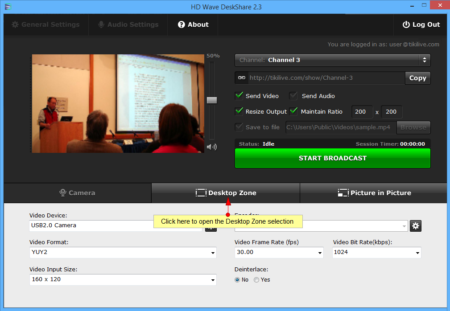Switch to the Desktop Zone tab
The height and width of the screenshot is (311, 450).
(226, 193)
